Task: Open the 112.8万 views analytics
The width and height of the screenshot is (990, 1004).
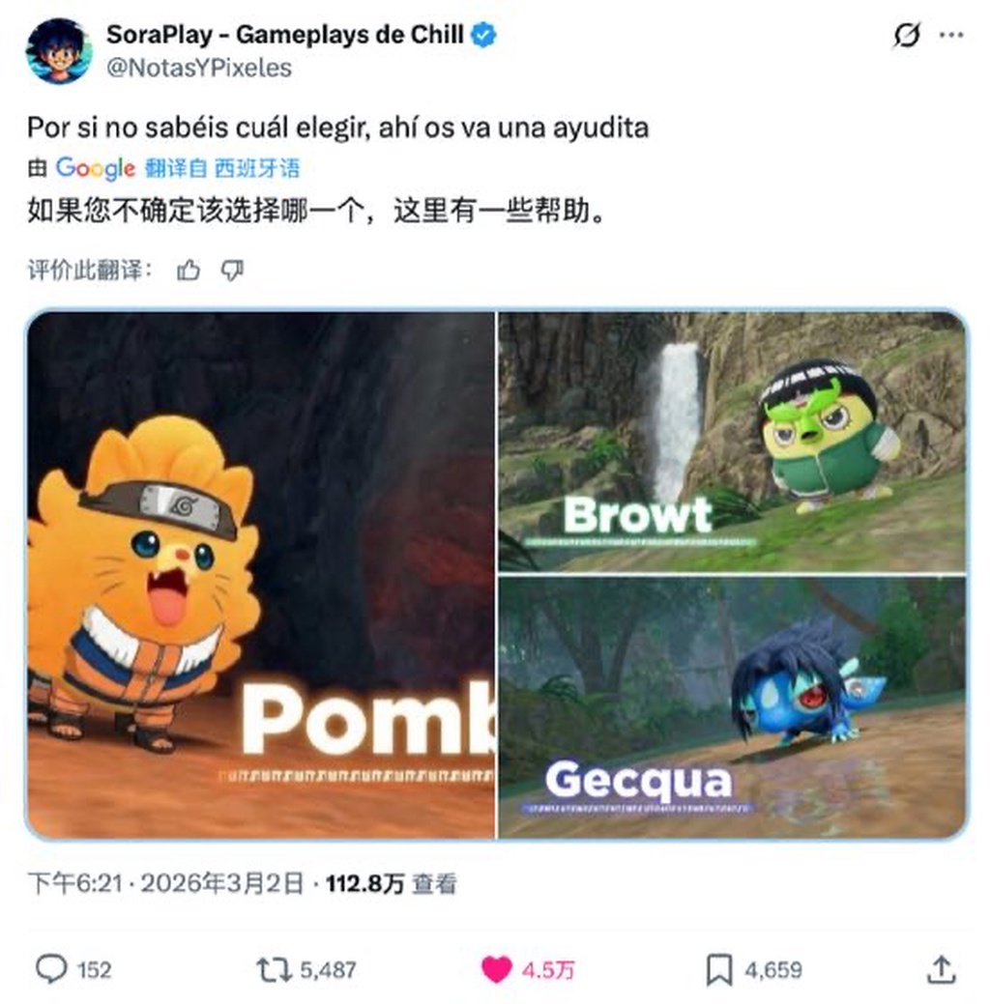Action: (391, 884)
